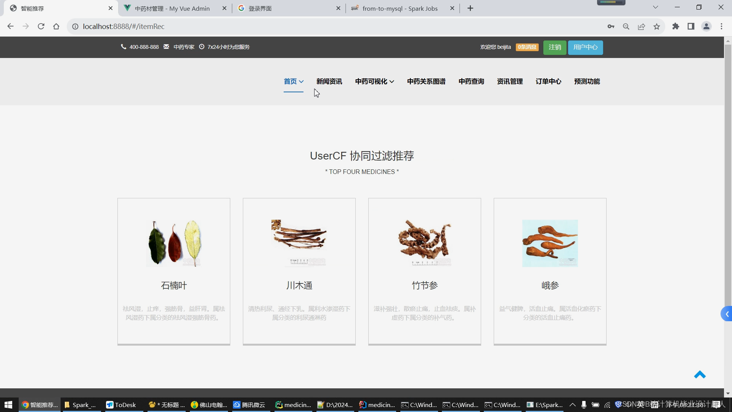Click the blue 用户中心 button
This screenshot has width=732, height=412.
tap(585, 47)
